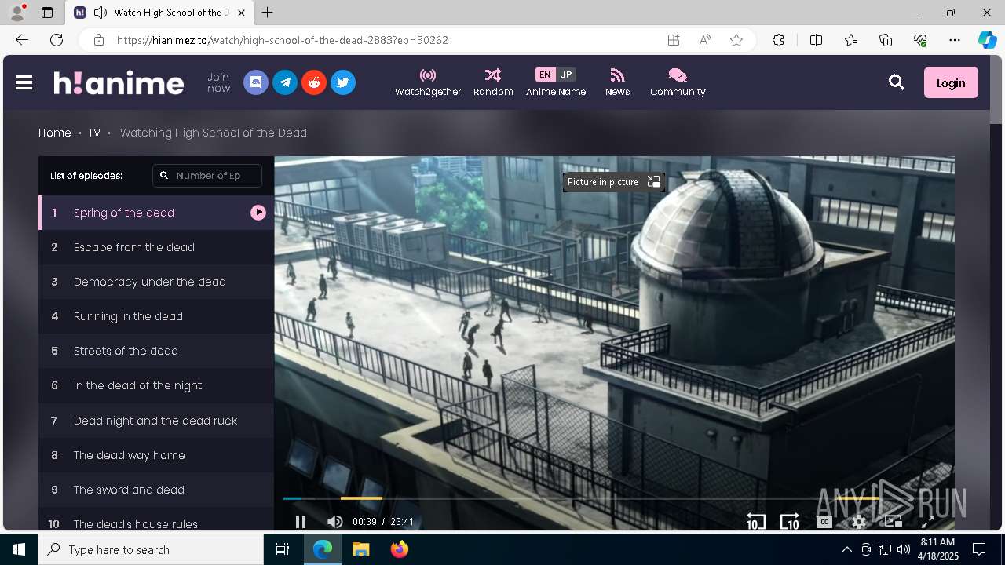Screen dimensions: 1005x565
Task: Open the hamburger menu on HiAnime
Action: [x=24, y=82]
